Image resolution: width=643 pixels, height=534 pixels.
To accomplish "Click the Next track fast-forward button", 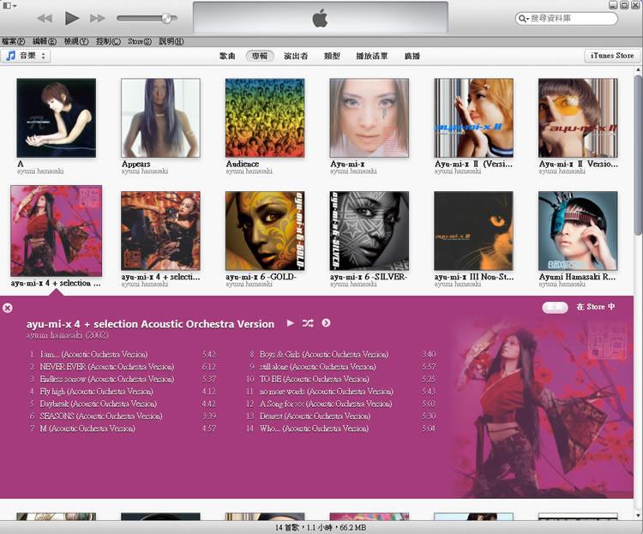I will click(x=98, y=18).
